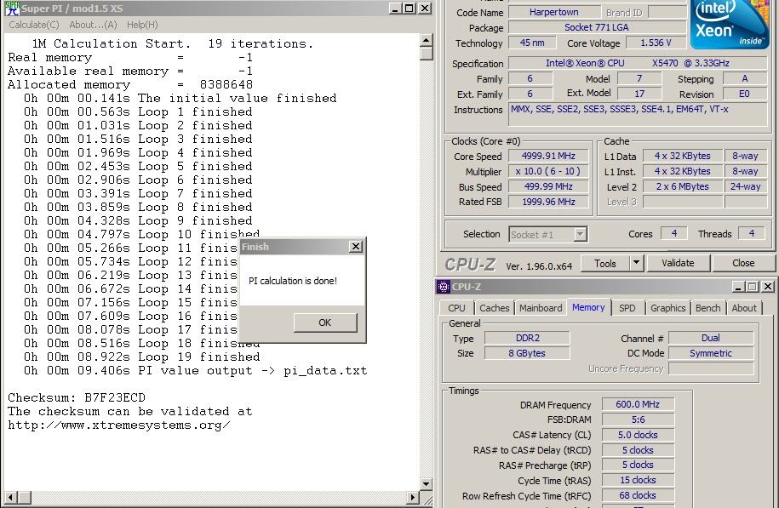Screen dimensions: 779x508
Task: Switch to the CPU tab in CPU-Z
Action: [x=456, y=308]
